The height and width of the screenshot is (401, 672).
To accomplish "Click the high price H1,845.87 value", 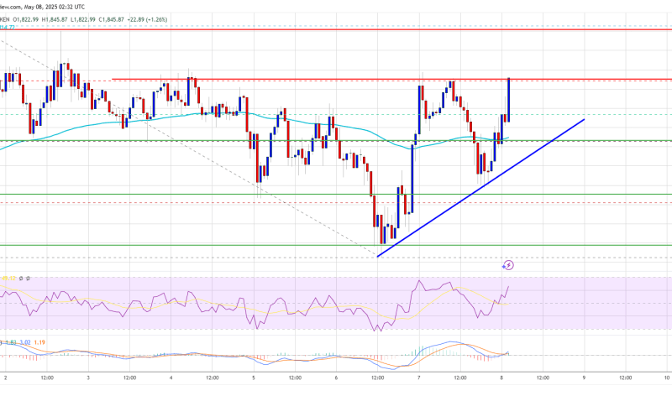I will pyautogui.click(x=55, y=19).
